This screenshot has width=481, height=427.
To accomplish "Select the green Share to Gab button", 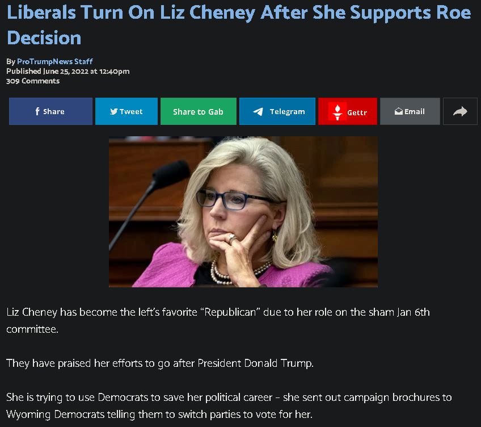I will coord(198,111).
